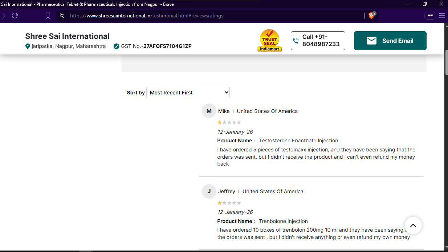Click the address bar URL field
Screen dimensions: 448x252
[x=214, y=16]
